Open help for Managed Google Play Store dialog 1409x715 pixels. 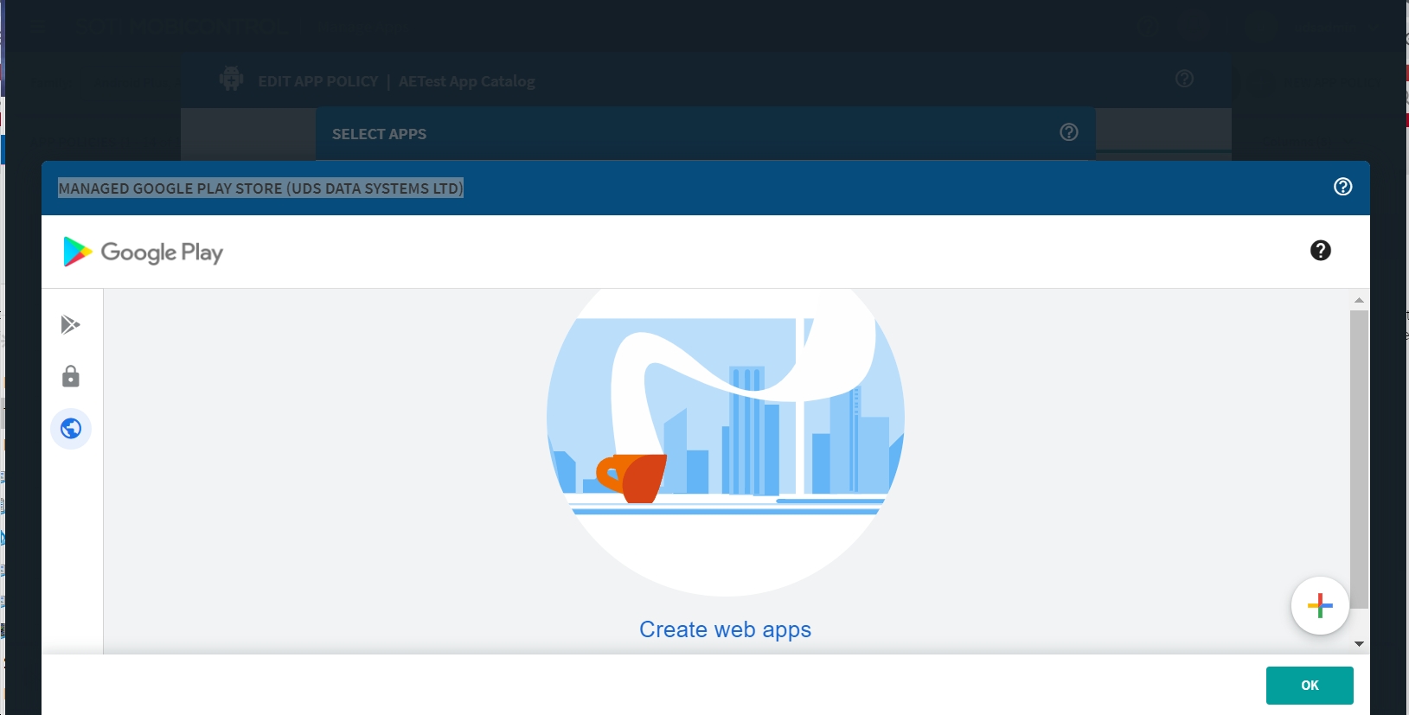(x=1342, y=187)
